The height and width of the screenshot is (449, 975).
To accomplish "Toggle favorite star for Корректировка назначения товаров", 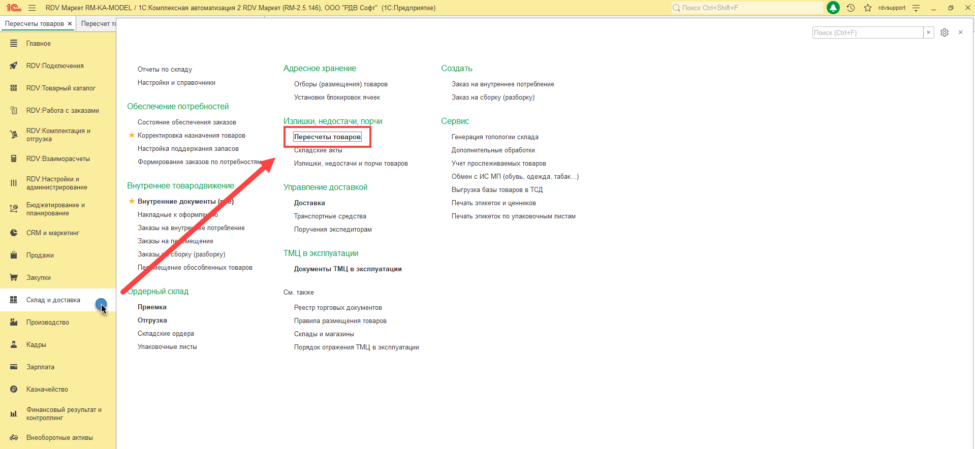I will [132, 135].
